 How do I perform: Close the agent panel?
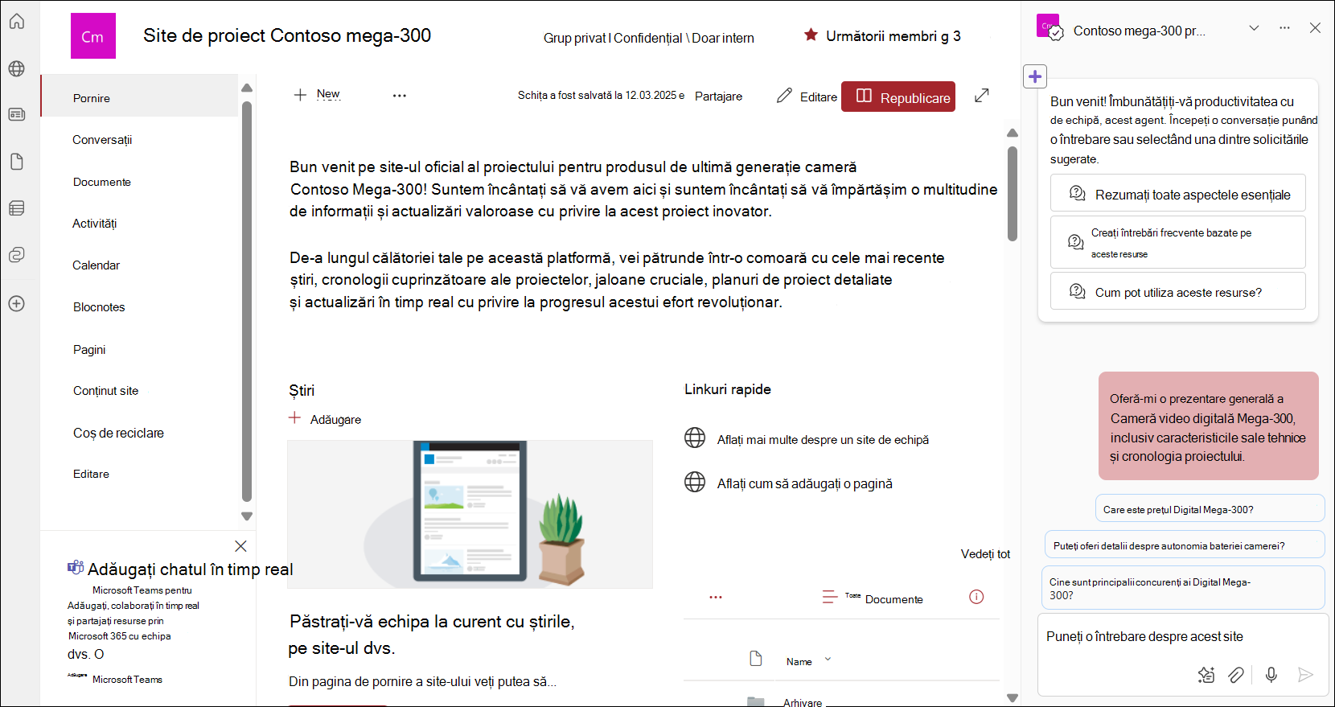point(1315,27)
